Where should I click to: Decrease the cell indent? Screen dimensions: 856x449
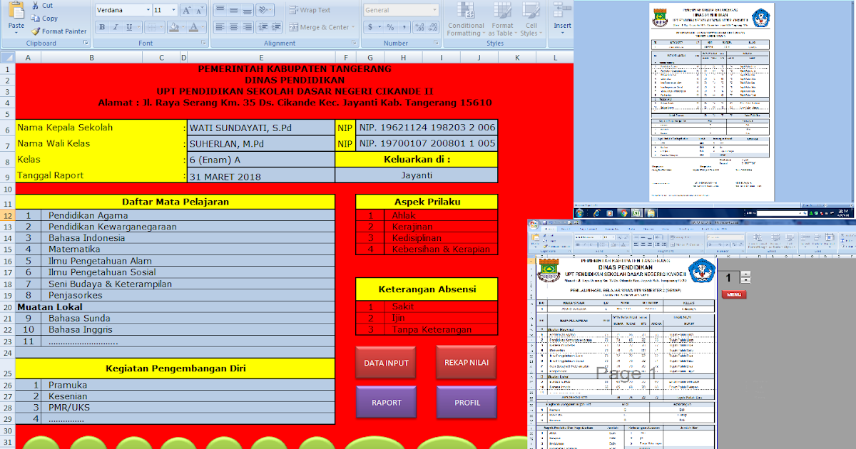click(262, 27)
